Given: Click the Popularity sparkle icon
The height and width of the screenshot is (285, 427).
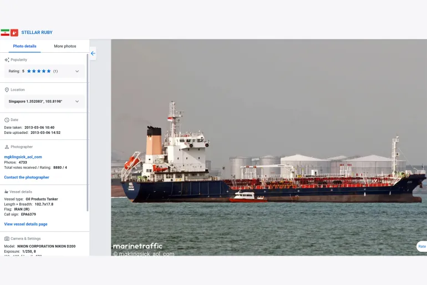Looking at the screenshot, I should tap(7, 60).
